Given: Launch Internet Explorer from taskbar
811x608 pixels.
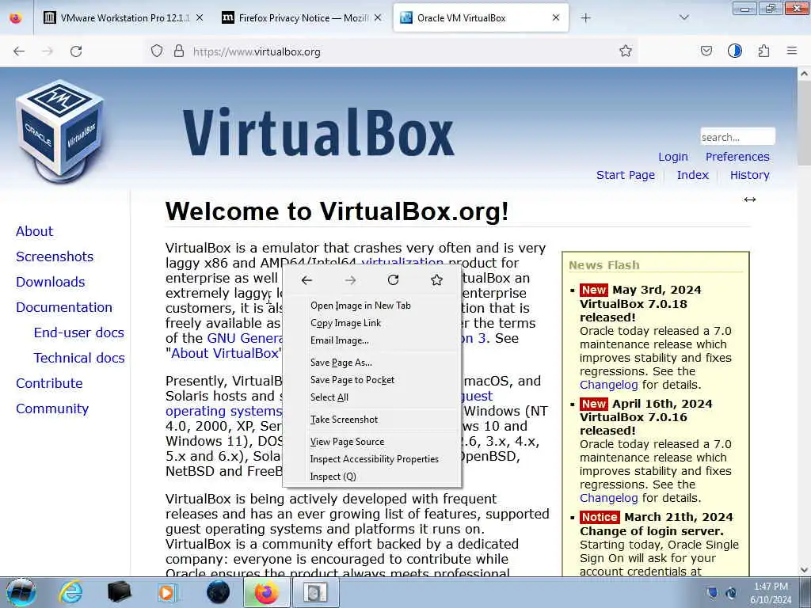Looking at the screenshot, I should click(x=70, y=592).
